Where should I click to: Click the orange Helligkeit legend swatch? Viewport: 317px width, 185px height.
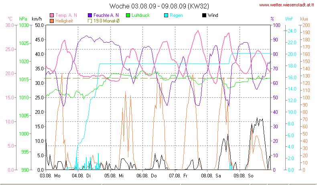[x=52, y=21]
